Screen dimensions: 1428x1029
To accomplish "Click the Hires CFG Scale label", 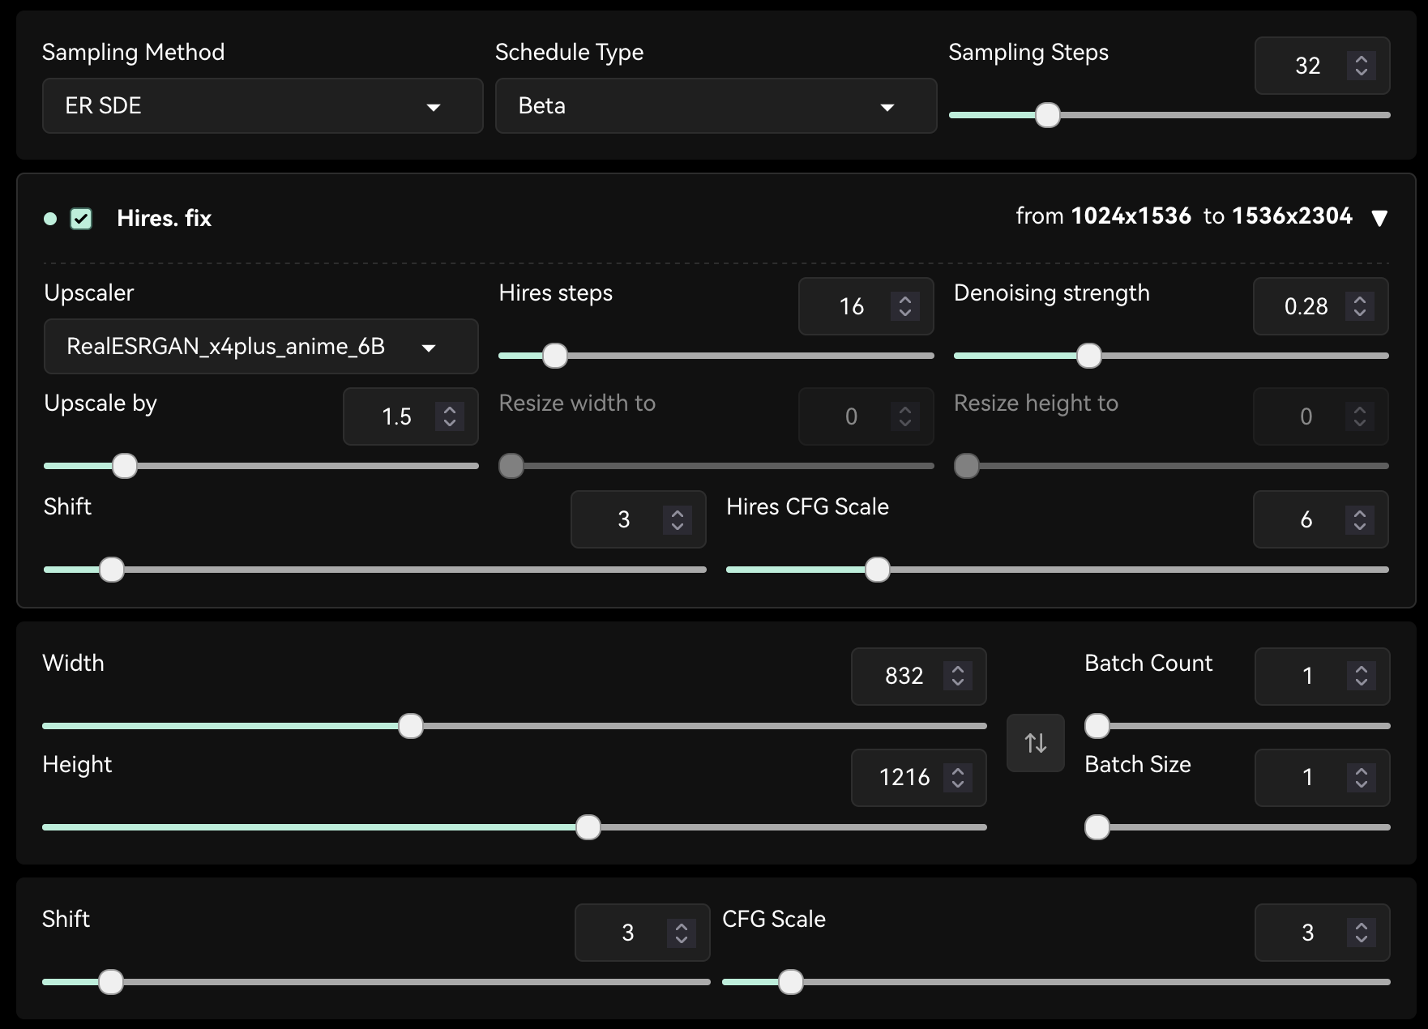I will [x=808, y=507].
